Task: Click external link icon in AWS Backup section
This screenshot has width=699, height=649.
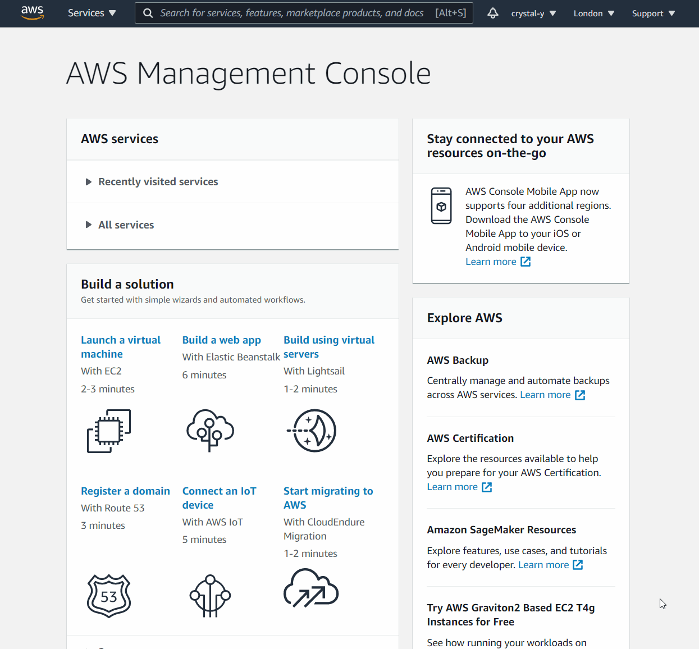Action: (x=580, y=395)
